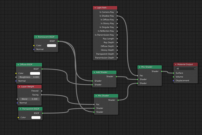This screenshot has width=202, height=135.
Task: Click the Add Shader second Shader input socket
Action: pos(92,85)
